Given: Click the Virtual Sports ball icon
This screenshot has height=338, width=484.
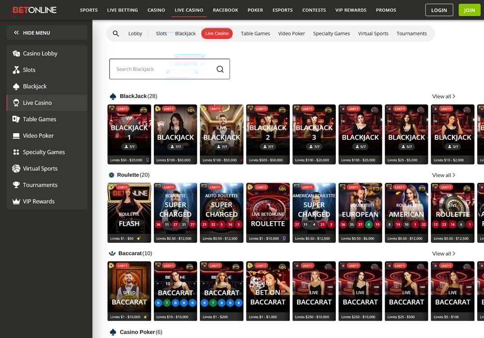Looking at the screenshot, I should [x=16, y=169].
